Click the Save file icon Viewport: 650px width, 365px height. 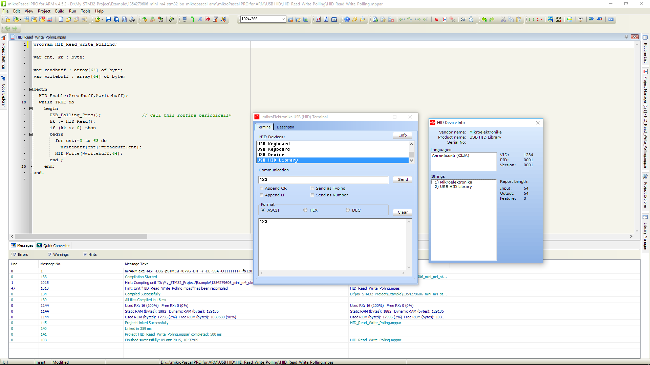[x=108, y=19]
